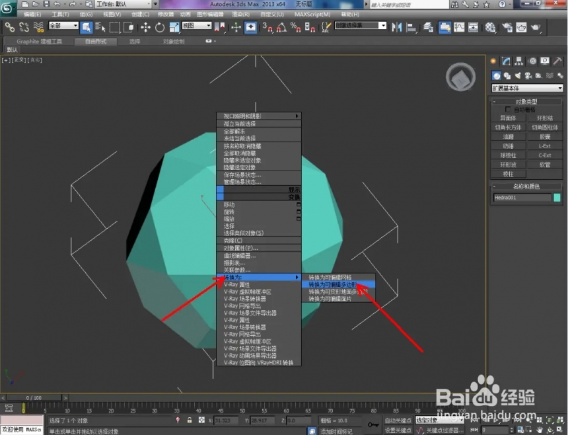Choose 转换为可编辑网格 in the submenu

(338, 277)
